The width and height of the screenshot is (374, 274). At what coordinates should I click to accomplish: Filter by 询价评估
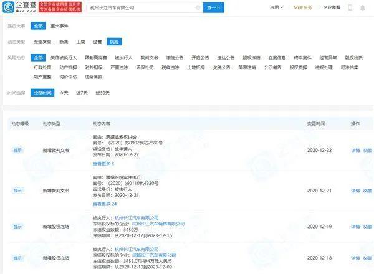pos(68,77)
